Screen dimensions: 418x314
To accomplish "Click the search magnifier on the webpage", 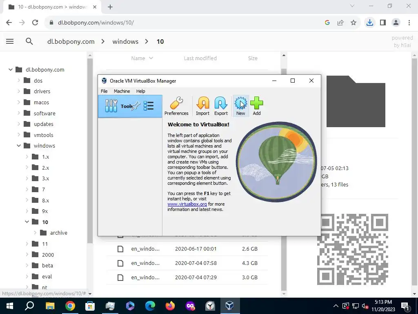I will coord(29,41).
